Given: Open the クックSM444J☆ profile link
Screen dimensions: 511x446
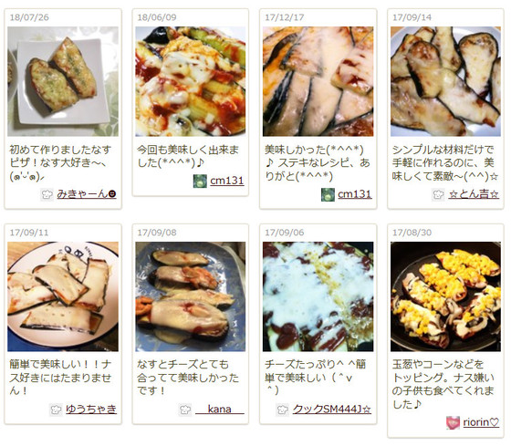Looking at the screenshot, I should click(332, 410).
